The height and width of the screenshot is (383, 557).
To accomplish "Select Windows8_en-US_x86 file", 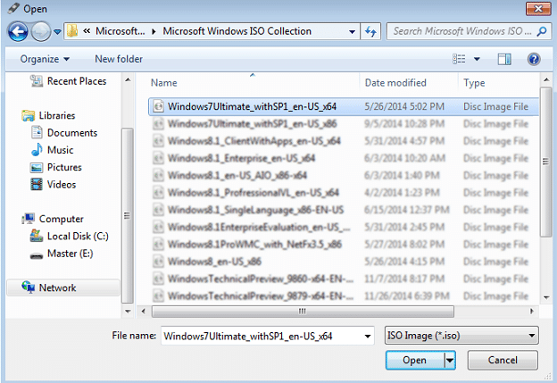I will coord(343,262).
